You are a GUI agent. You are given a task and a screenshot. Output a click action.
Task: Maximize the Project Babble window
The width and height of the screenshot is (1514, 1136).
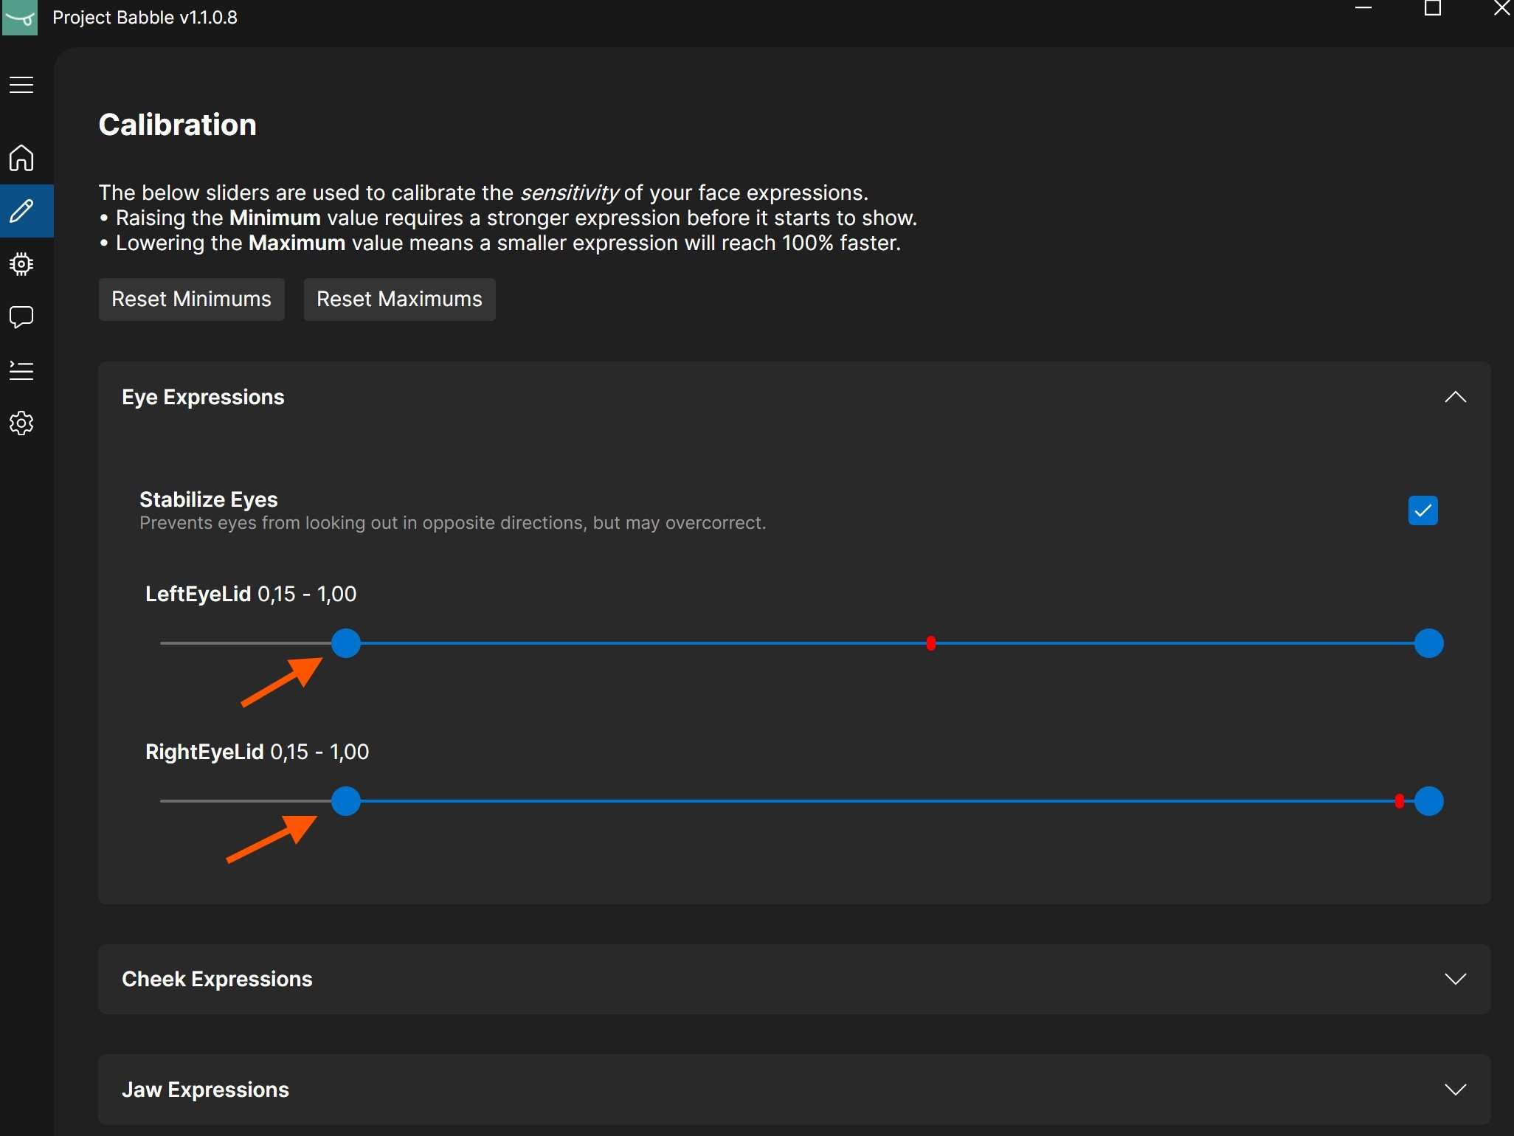pyautogui.click(x=1432, y=9)
